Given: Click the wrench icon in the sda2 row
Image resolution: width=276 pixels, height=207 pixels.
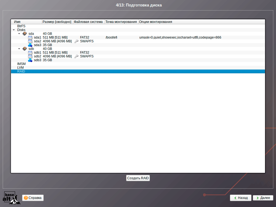Looking at the screenshot, I should tap(76, 41).
